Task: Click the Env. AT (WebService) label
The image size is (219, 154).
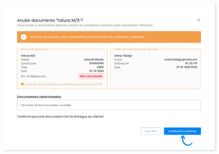Action: [33, 76]
